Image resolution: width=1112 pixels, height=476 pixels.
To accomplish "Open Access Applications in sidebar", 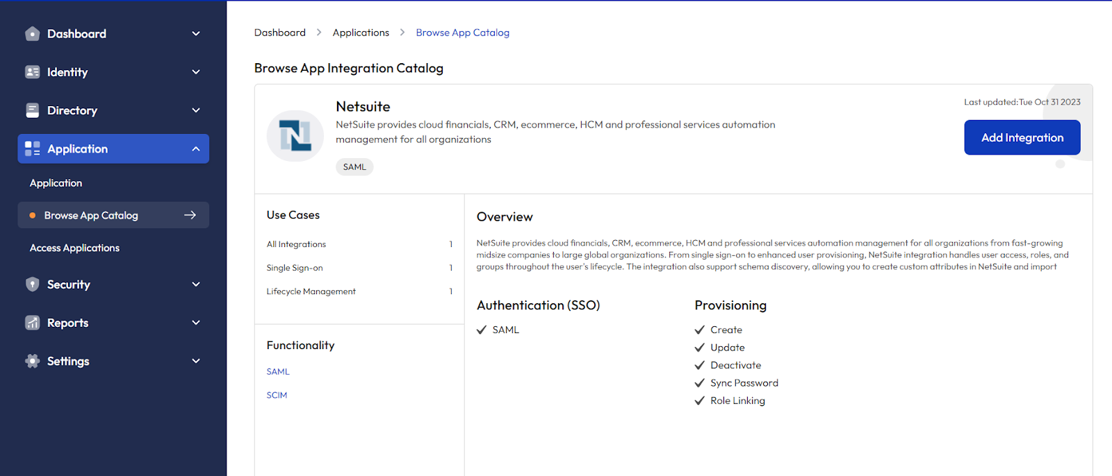I will coord(74,248).
